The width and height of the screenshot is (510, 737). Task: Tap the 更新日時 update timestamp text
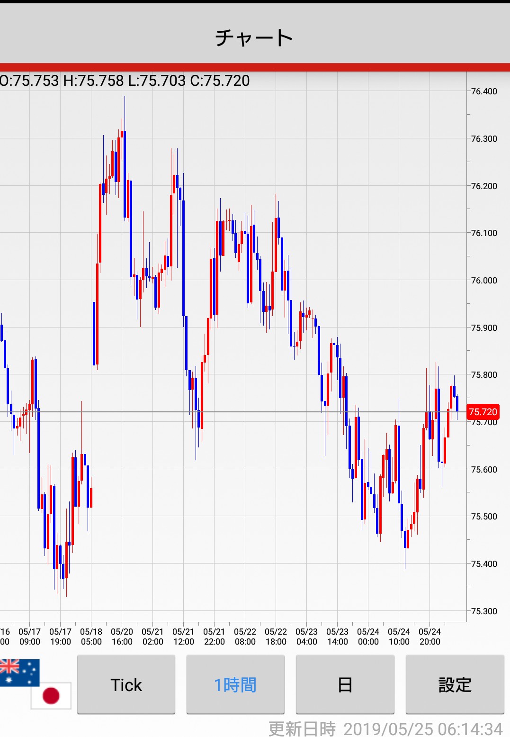(385, 728)
